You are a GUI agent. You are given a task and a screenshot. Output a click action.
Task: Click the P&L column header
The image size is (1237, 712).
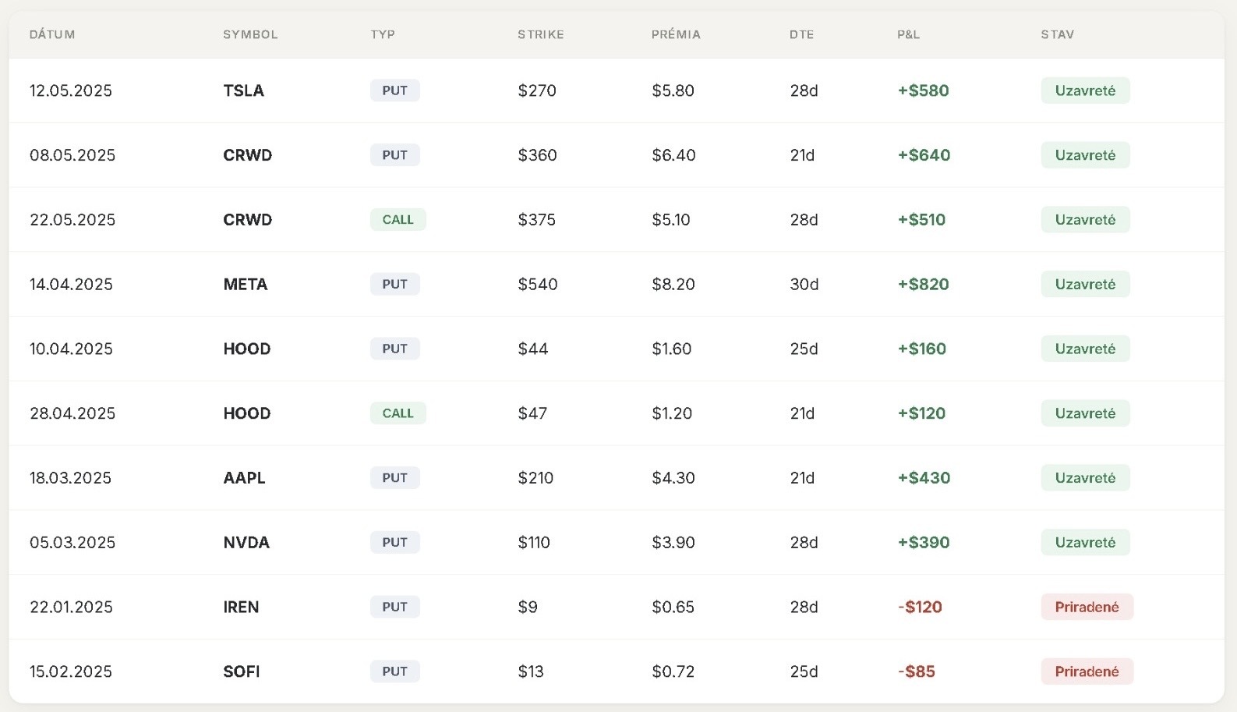[x=909, y=34]
